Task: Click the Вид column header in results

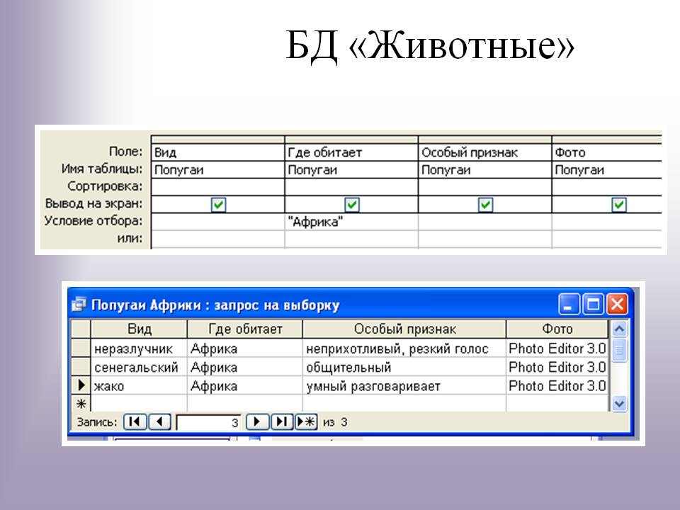Action: click(x=140, y=329)
